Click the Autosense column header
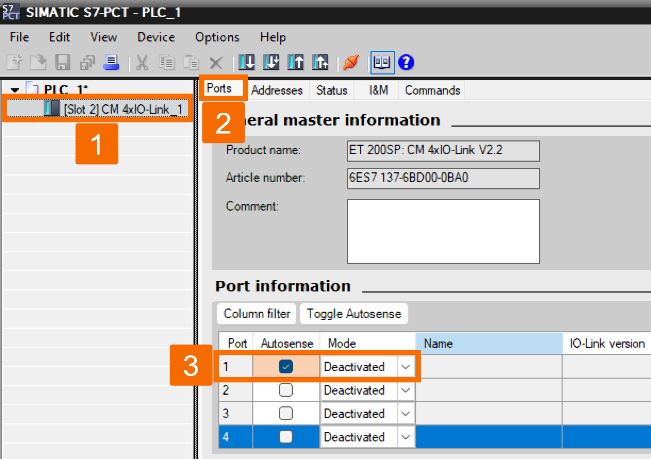 [287, 344]
